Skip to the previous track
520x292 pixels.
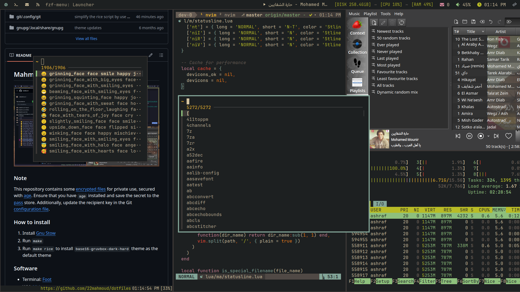pos(458,136)
